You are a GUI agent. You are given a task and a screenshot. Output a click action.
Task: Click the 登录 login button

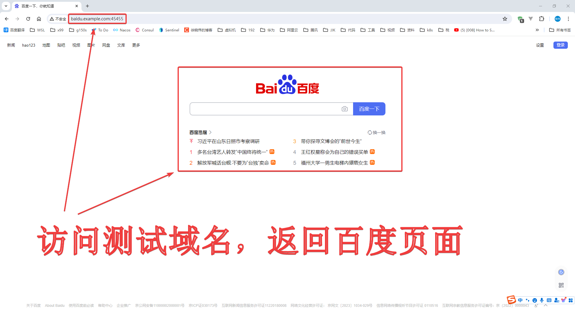(561, 45)
